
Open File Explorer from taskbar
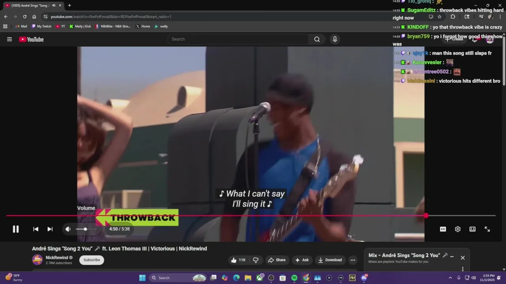(x=248, y=278)
